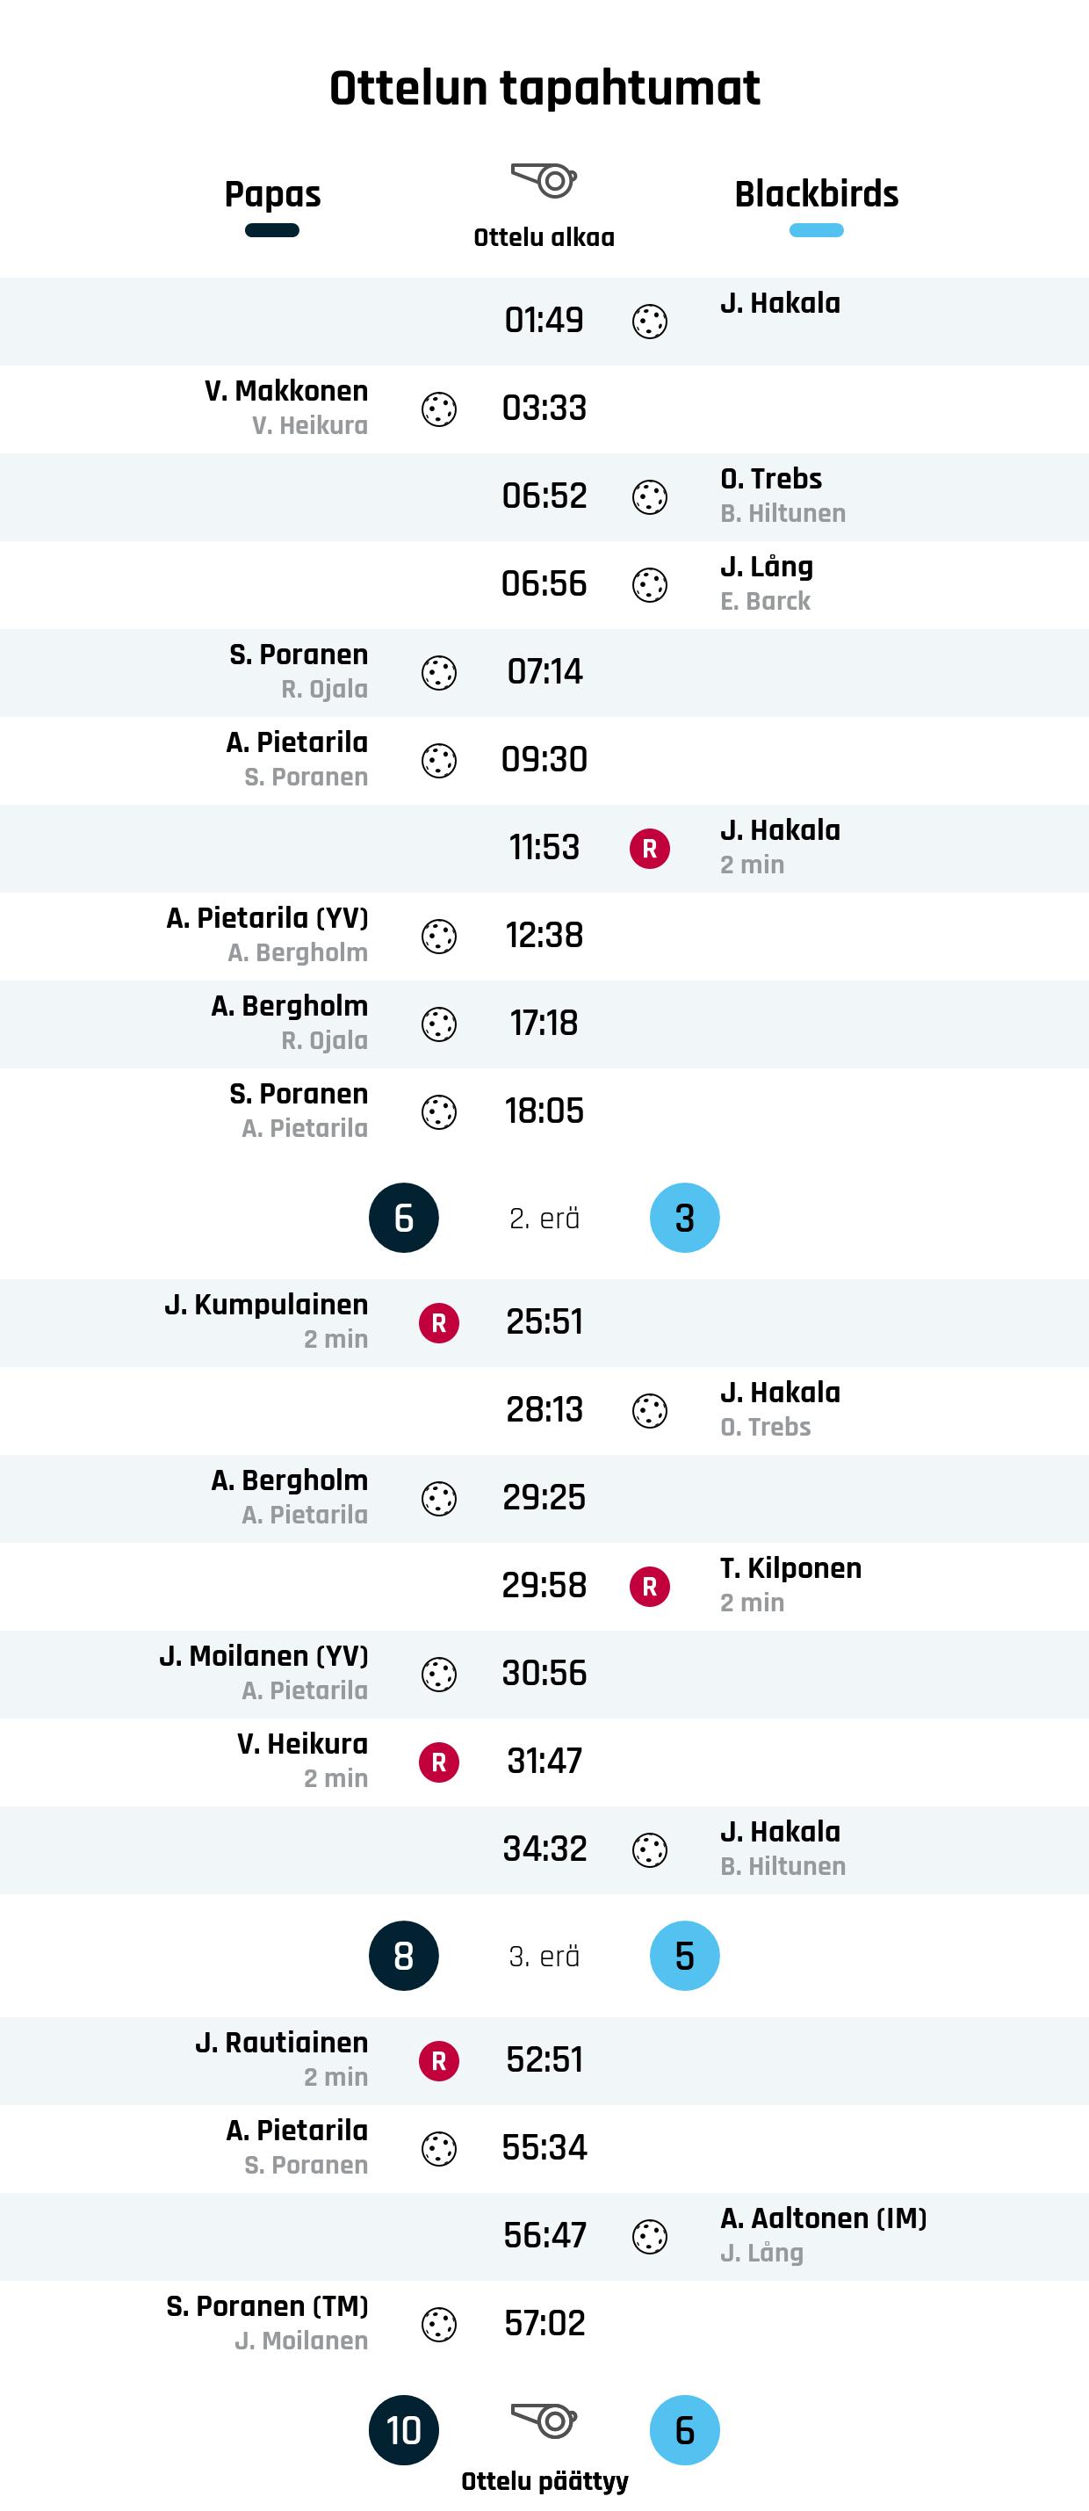Click the whistle icon above Ottelu alkaa

(x=544, y=180)
